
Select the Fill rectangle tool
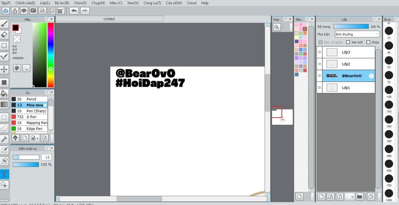[x=4, y=82]
